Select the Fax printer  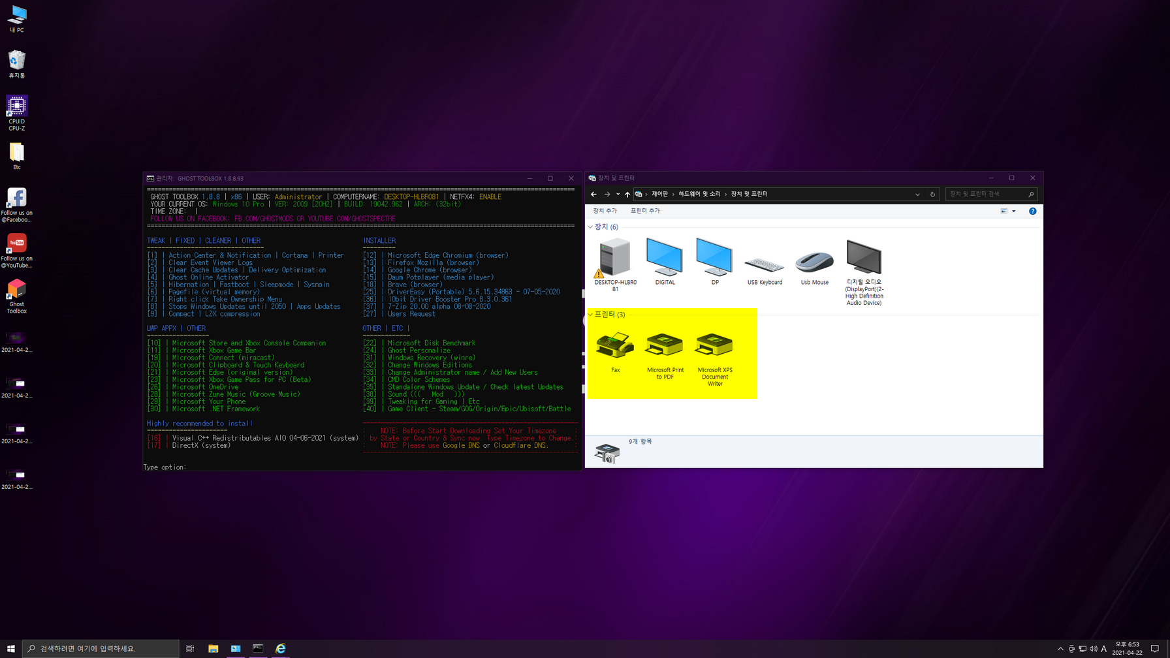click(x=615, y=352)
